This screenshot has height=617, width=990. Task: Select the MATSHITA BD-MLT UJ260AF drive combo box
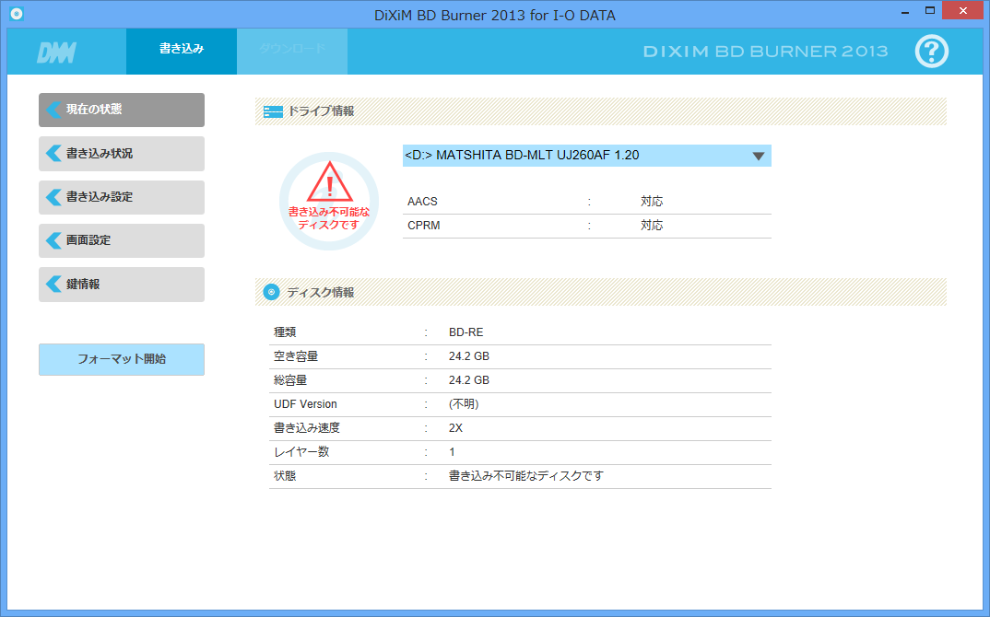click(x=586, y=156)
